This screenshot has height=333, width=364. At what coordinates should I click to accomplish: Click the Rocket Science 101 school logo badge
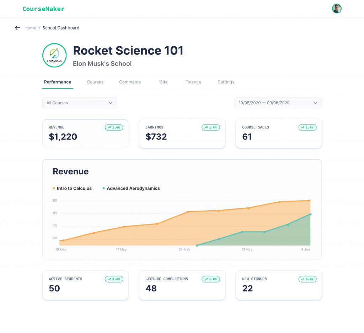click(54, 55)
